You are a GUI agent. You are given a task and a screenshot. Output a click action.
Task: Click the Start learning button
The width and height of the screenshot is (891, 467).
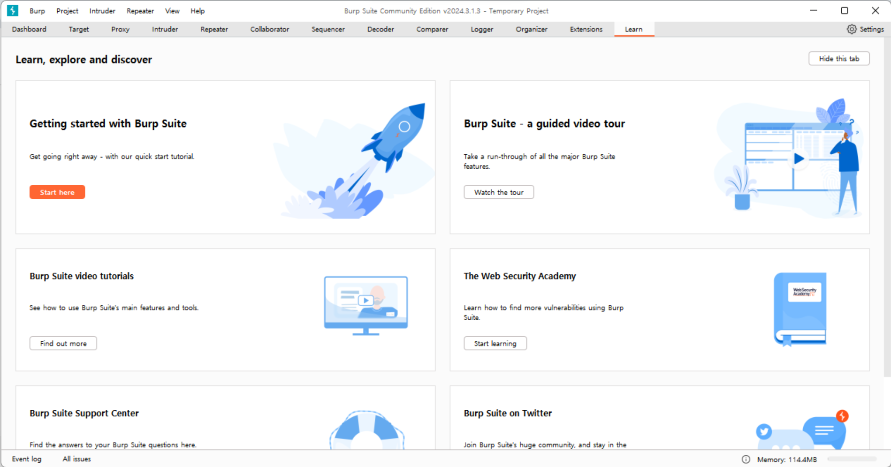coord(495,343)
